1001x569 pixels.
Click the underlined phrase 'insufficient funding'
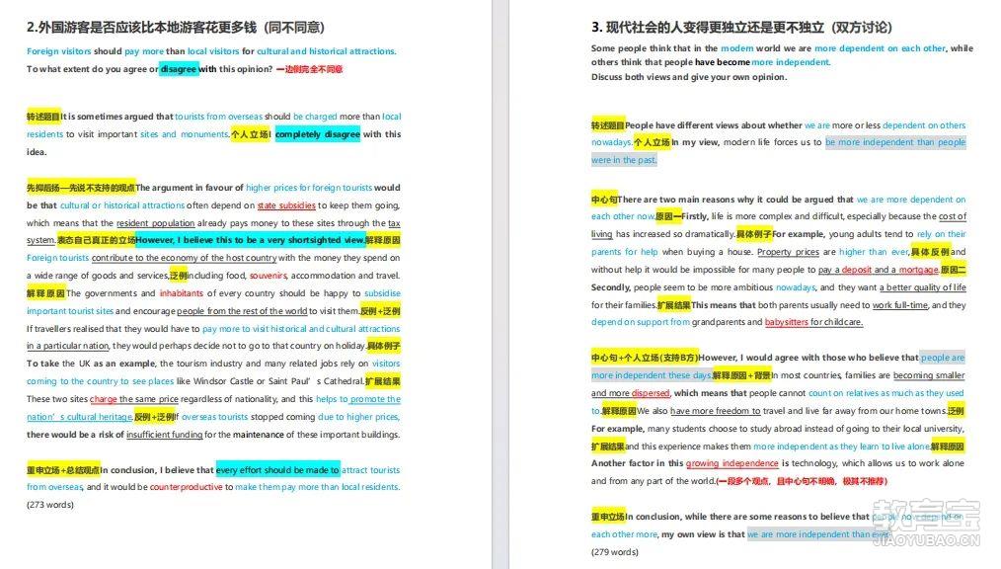164,435
